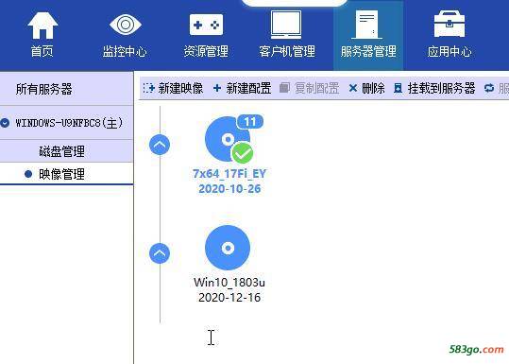Click 删除 X delete button

(x=366, y=88)
